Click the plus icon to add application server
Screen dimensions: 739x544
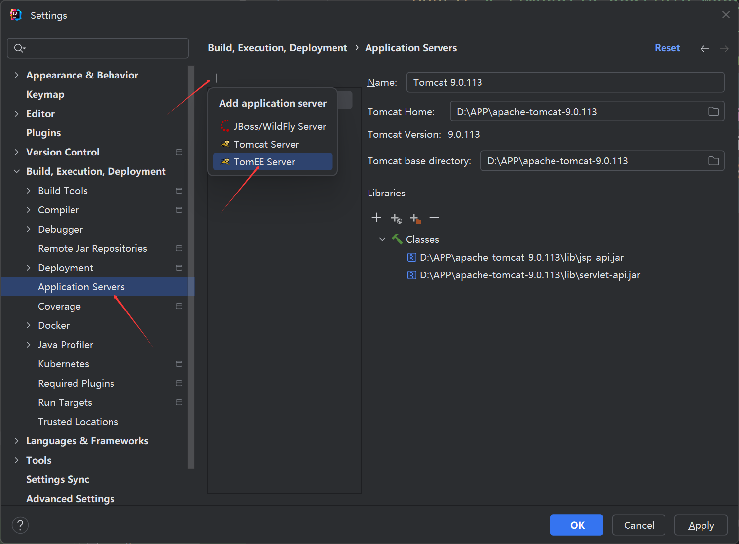point(217,78)
